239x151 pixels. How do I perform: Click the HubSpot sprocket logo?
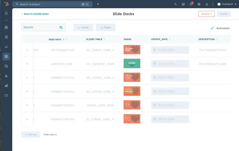6,4
